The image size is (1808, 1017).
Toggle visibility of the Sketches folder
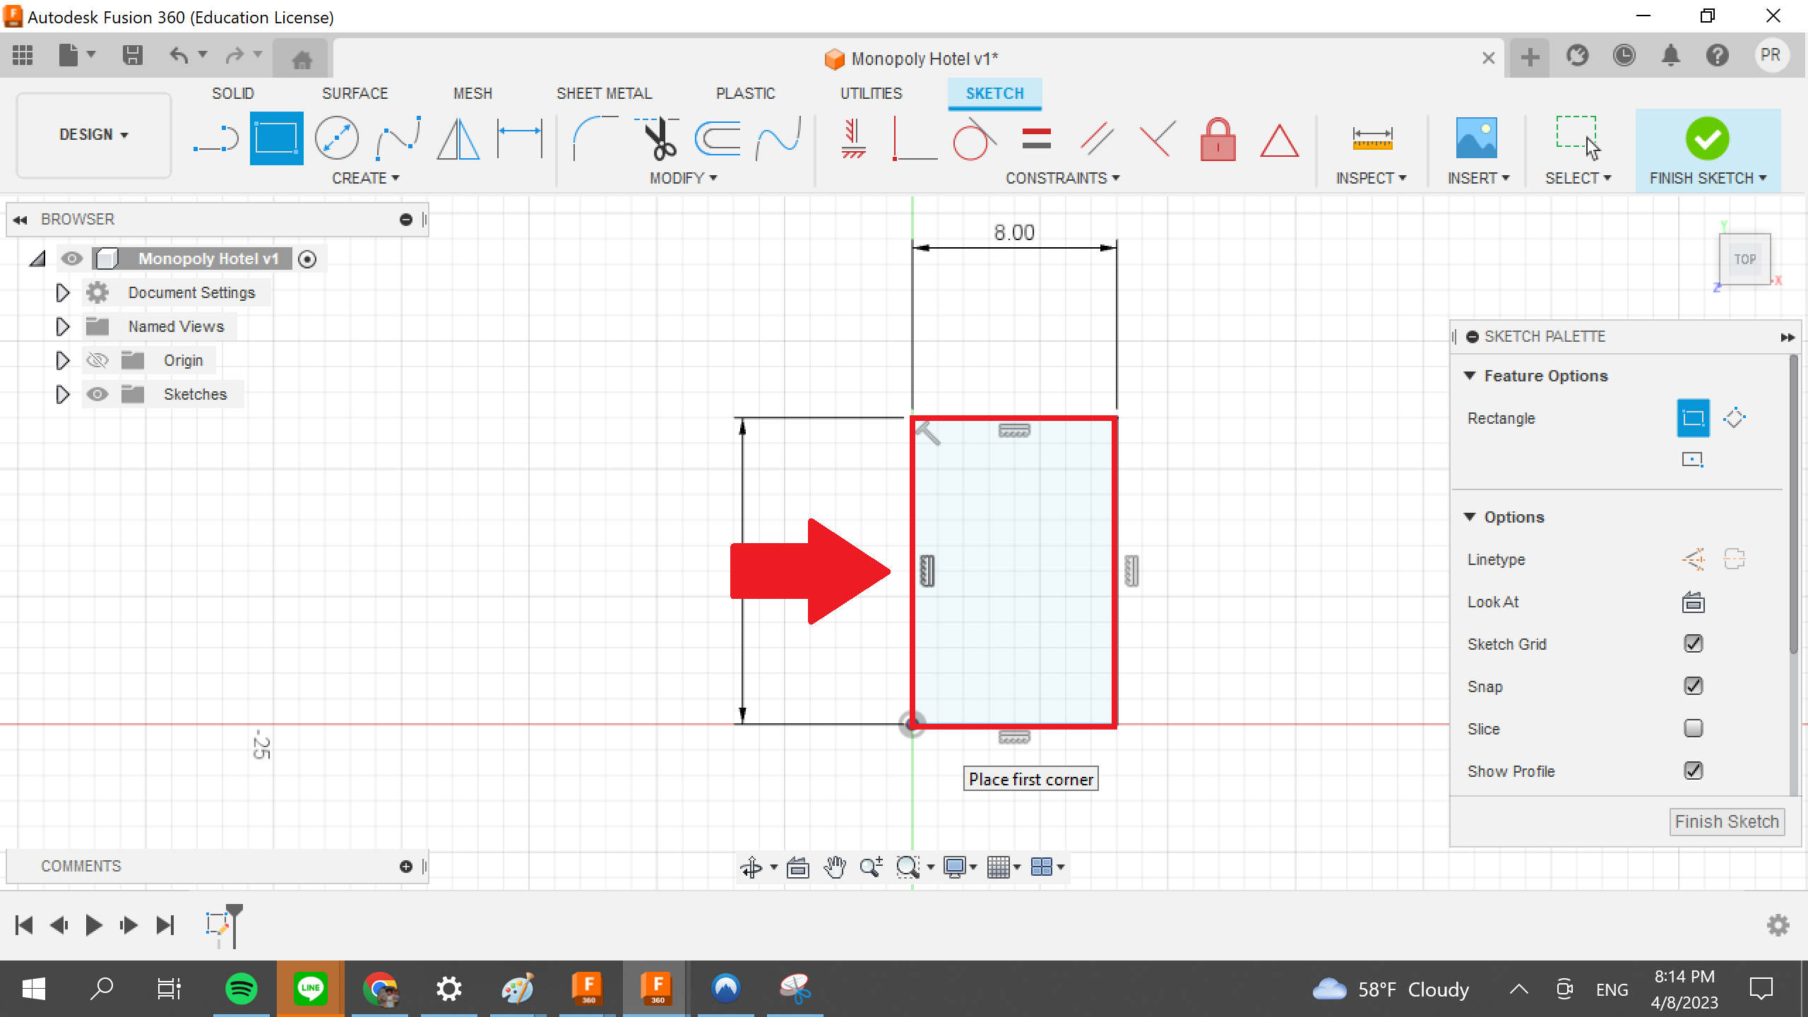[x=97, y=394]
